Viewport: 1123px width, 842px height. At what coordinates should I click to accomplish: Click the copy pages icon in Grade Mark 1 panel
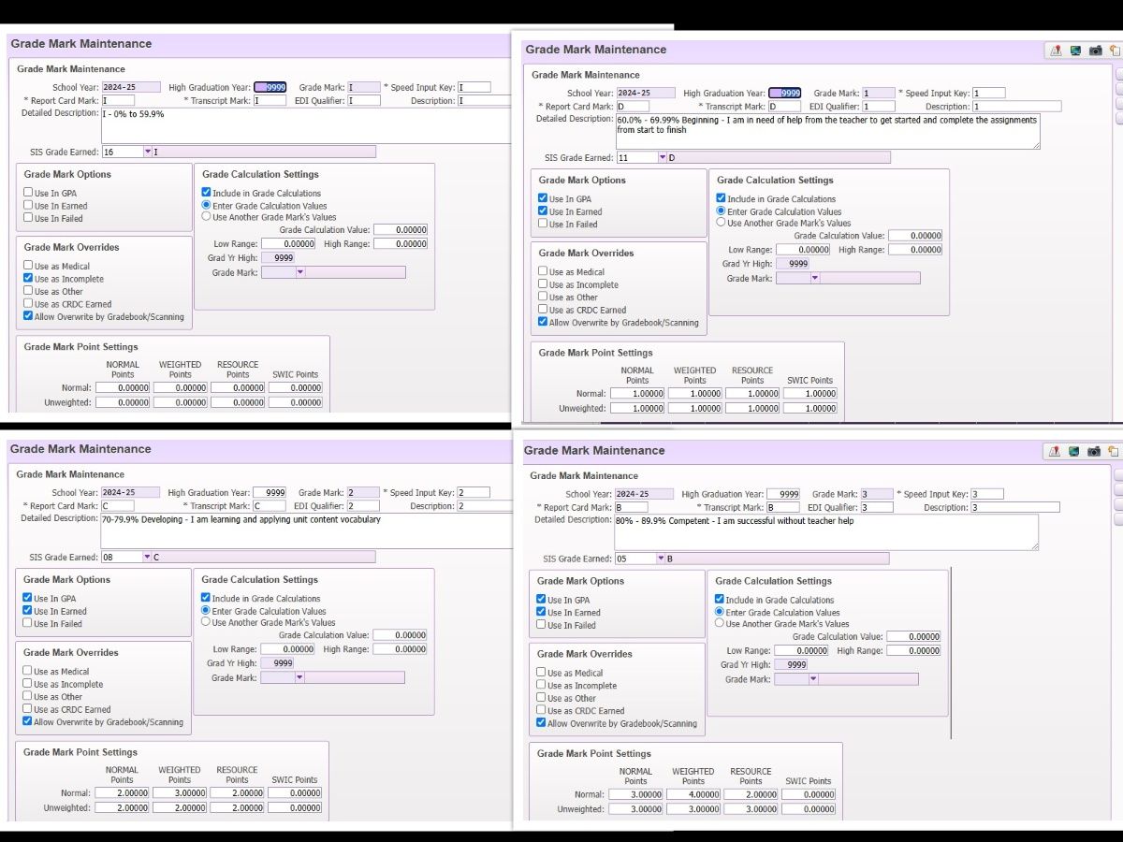1114,51
